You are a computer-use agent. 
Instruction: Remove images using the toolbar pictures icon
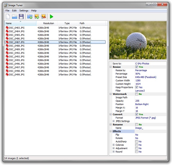43,16
